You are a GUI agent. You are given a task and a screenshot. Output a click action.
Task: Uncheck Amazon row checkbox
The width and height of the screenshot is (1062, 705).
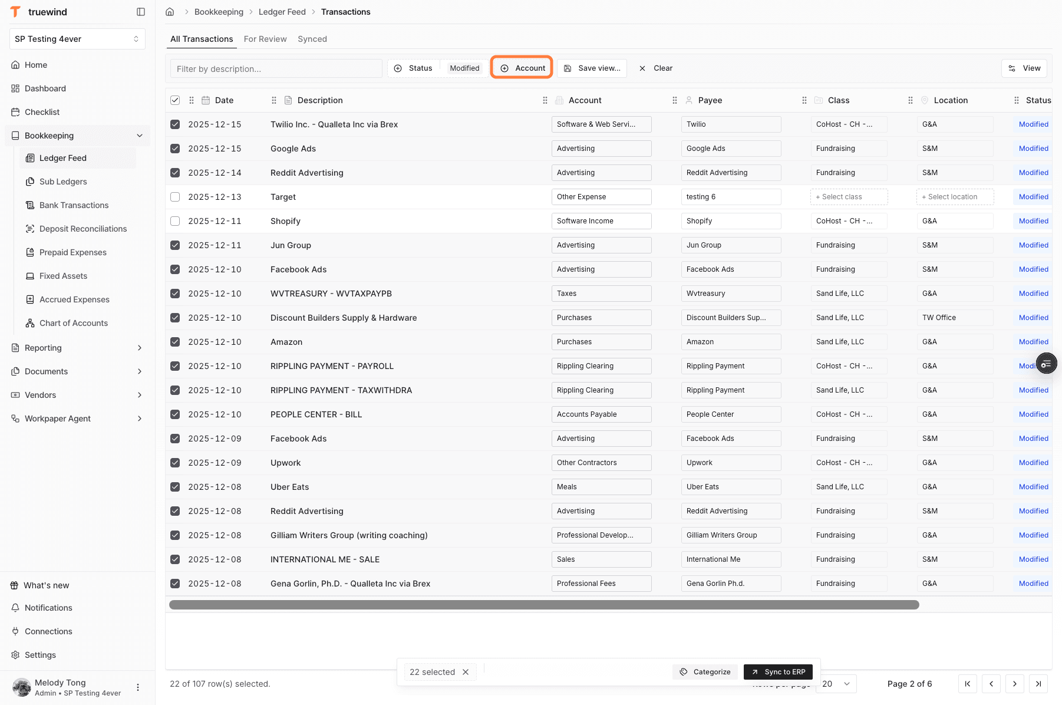(x=175, y=342)
